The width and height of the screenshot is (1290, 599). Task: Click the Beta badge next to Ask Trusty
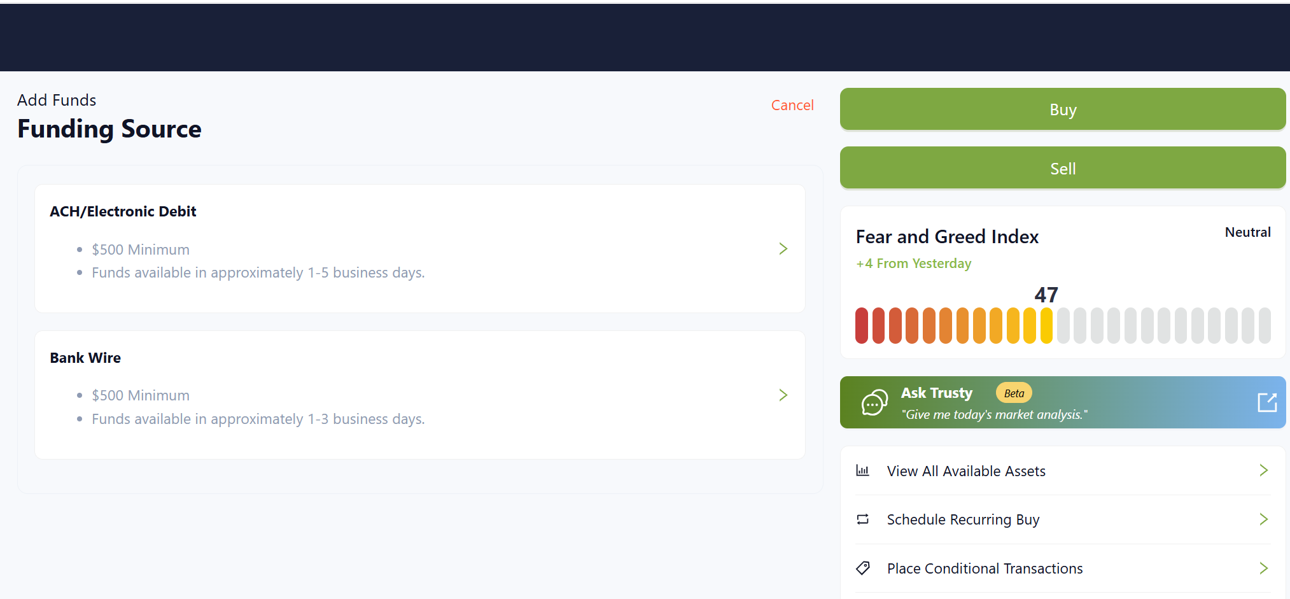click(x=1013, y=393)
